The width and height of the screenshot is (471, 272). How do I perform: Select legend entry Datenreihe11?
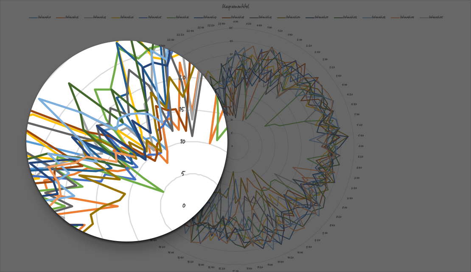coord(317,17)
